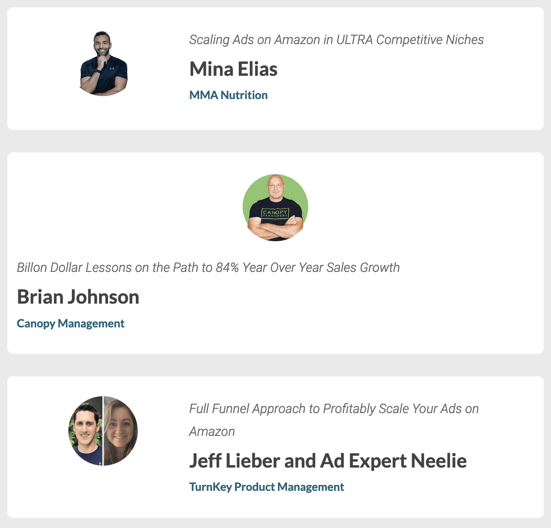The width and height of the screenshot is (551, 528).
Task: Click Brian Johnson's crossed arms in photo
Action: click(x=275, y=228)
